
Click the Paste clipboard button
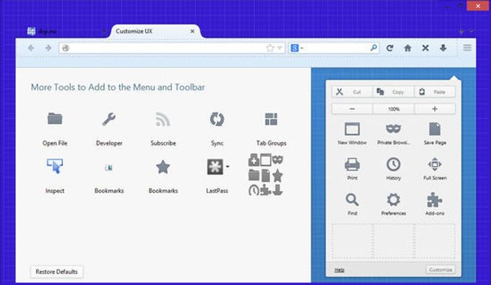pyautogui.click(x=435, y=92)
